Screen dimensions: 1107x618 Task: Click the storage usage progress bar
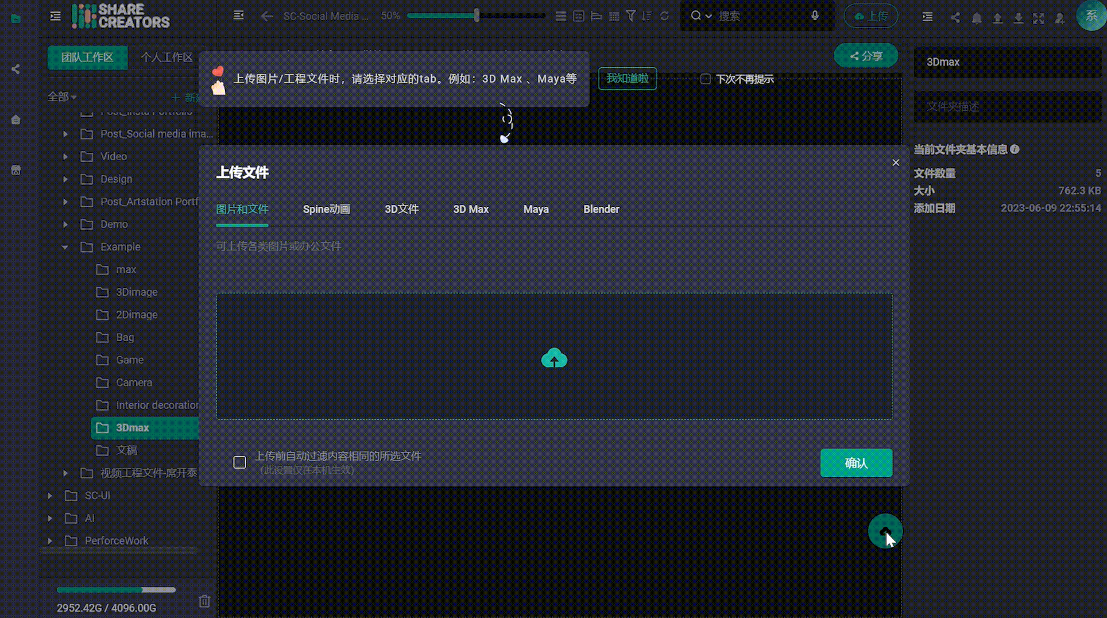click(116, 590)
